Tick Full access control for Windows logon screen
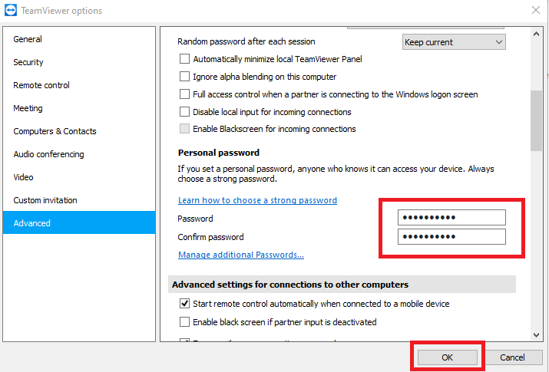The image size is (549, 372). pyautogui.click(x=184, y=94)
